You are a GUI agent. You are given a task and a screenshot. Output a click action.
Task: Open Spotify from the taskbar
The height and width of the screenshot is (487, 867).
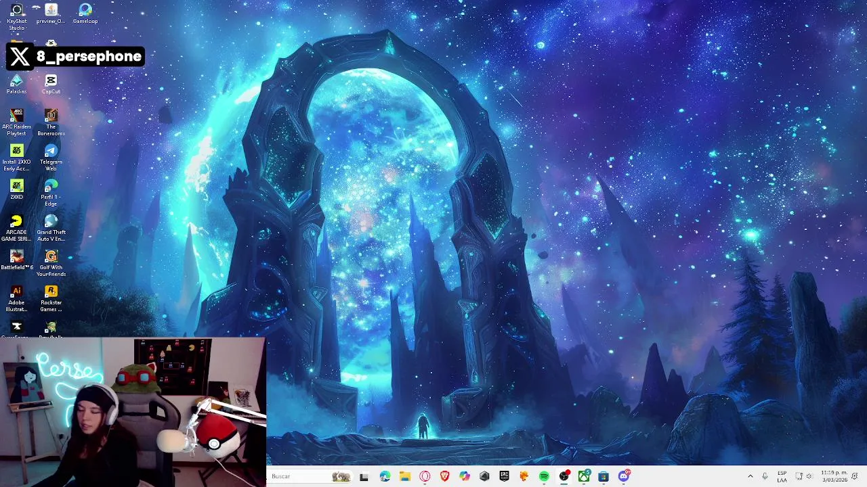544,476
